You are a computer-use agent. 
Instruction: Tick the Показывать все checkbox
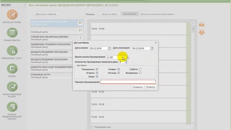[92, 127]
